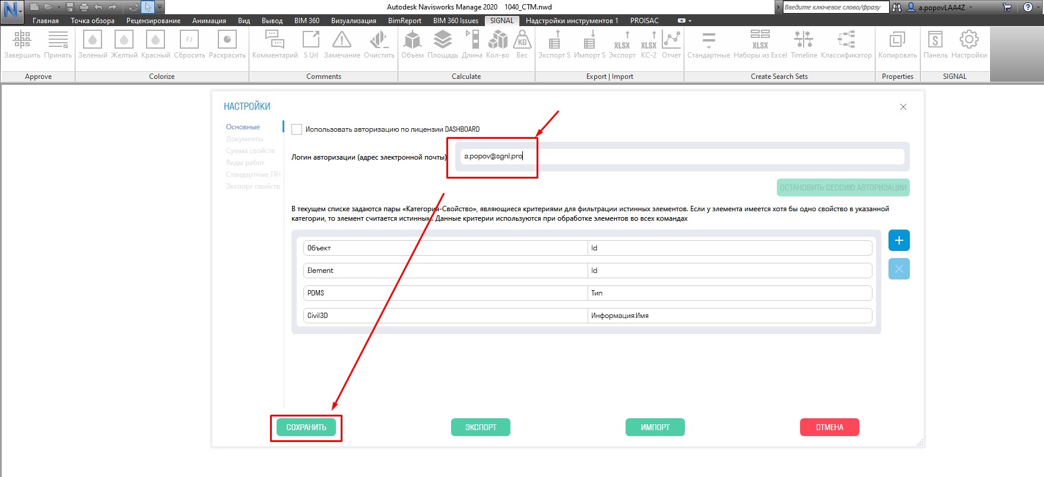Screen dimensions: 1044x477
Task: Click the Print icon in quick access toolbar
Action: [84, 7]
